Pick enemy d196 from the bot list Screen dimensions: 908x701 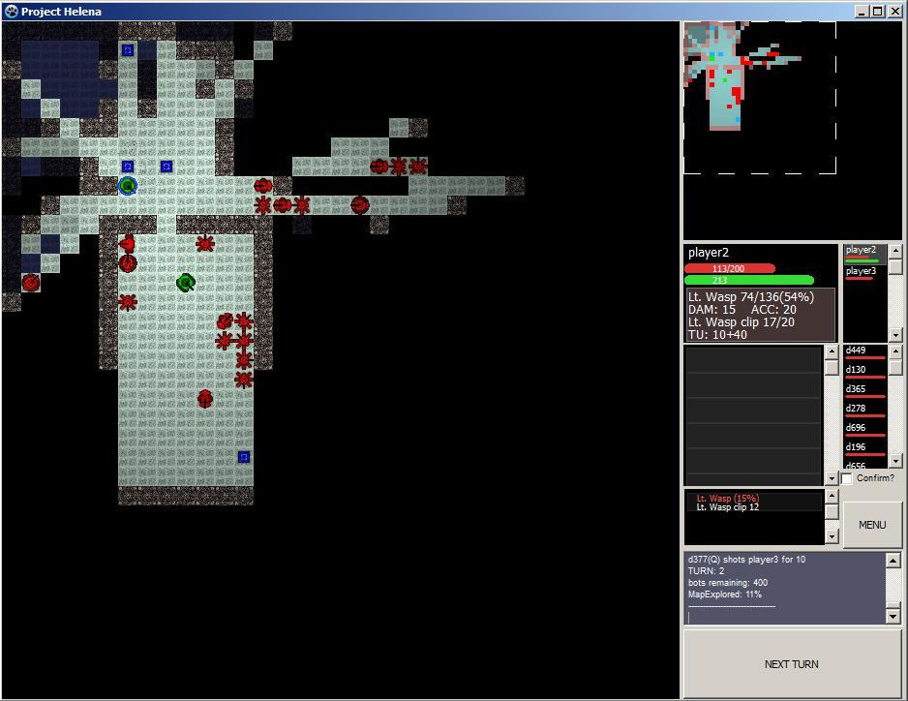click(x=865, y=449)
